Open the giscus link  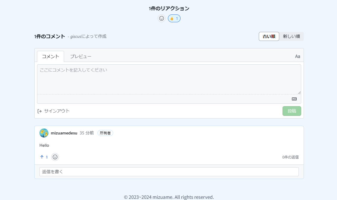click(76, 36)
